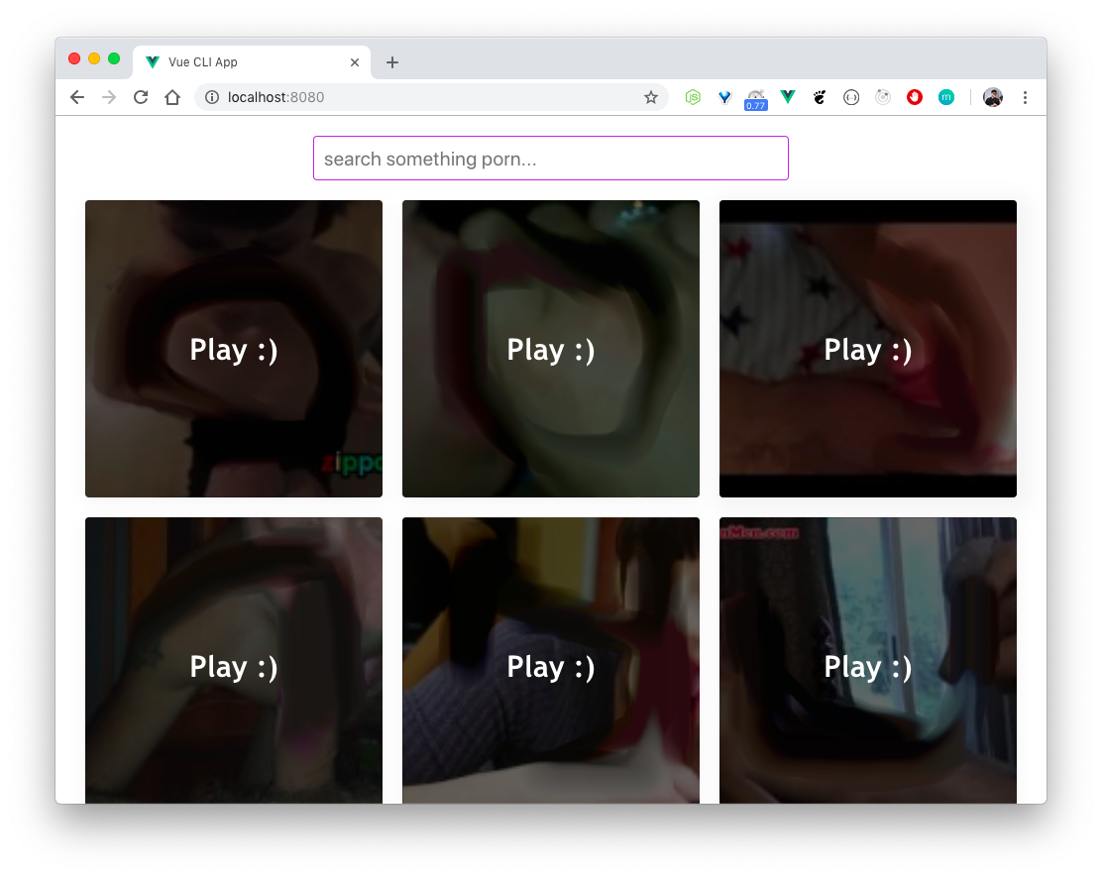The image size is (1102, 877).
Task: Focus the 'search something' input field
Action: pos(551,159)
